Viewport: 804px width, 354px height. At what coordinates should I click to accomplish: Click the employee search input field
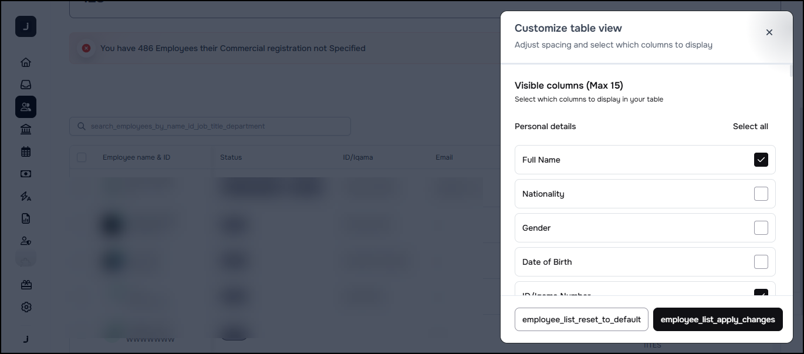(x=211, y=126)
